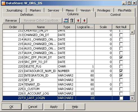Move column down with red down arrow
Image resolution: width=138 pixels, height=112 pixels.
(x=84, y=21)
